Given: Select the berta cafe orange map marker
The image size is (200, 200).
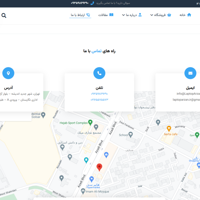Looking at the screenshot, I should (169, 128).
